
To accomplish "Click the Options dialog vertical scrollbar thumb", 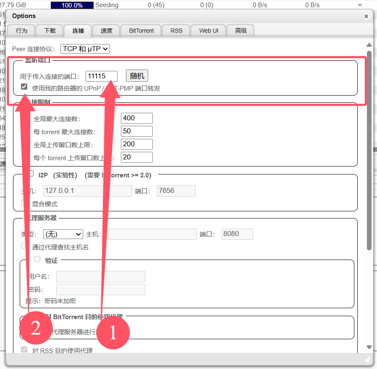I will coord(369,151).
